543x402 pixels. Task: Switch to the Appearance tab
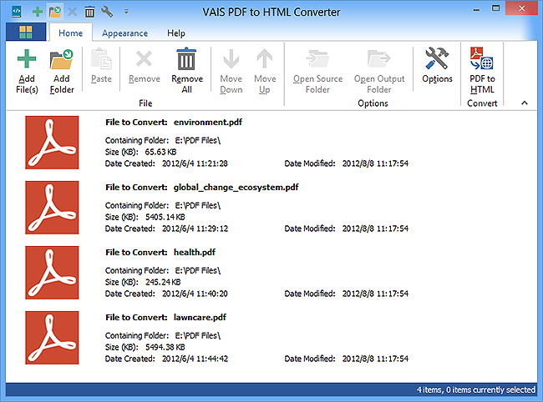click(x=124, y=33)
